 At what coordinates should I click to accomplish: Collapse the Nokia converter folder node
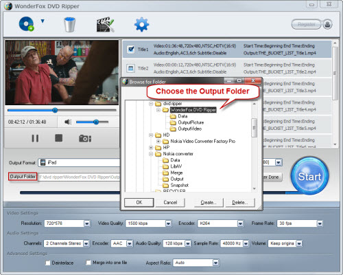click(x=151, y=154)
